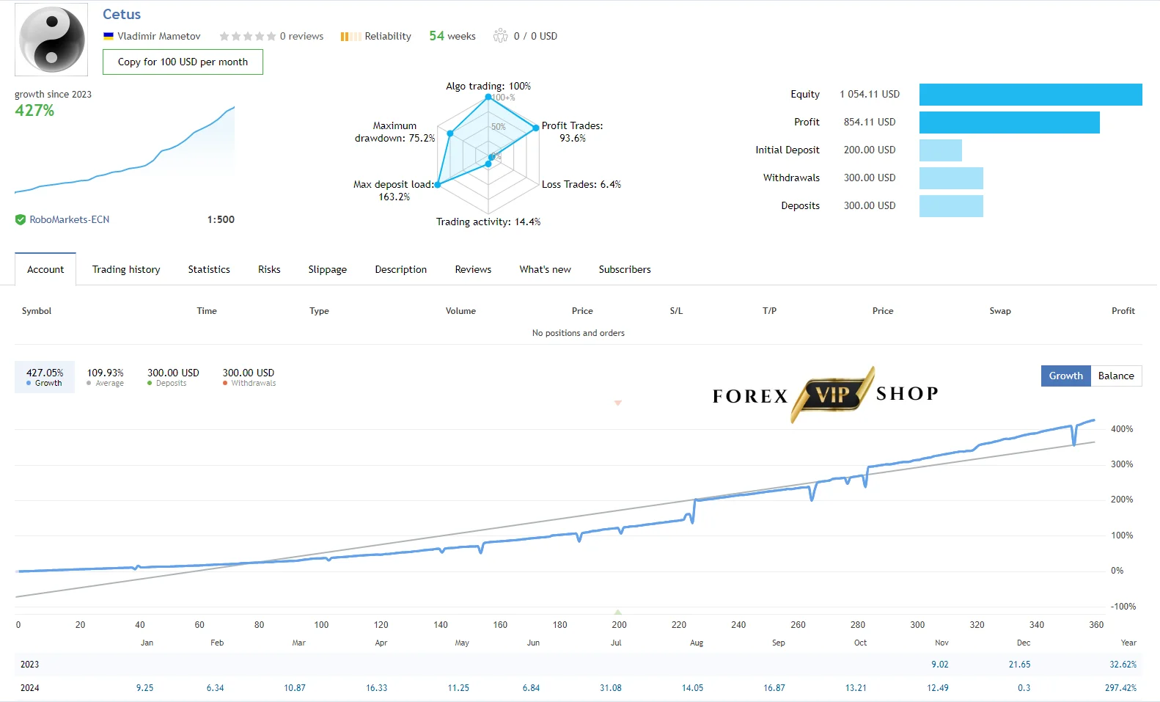Click 2023 Dec value 21.65

pos(1019,665)
